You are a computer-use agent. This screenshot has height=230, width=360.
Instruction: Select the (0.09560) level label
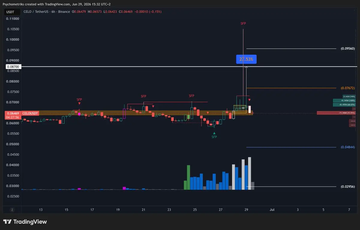click(348, 49)
